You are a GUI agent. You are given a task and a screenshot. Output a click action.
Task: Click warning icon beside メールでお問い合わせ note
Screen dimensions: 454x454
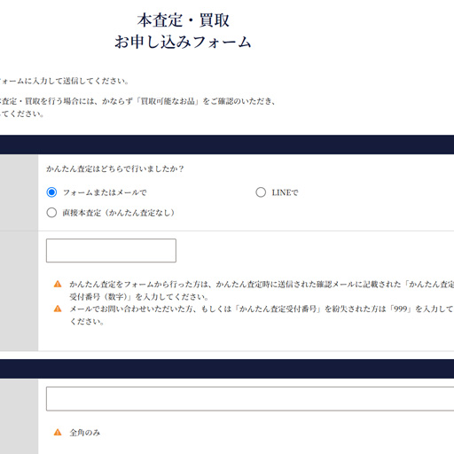click(x=58, y=309)
